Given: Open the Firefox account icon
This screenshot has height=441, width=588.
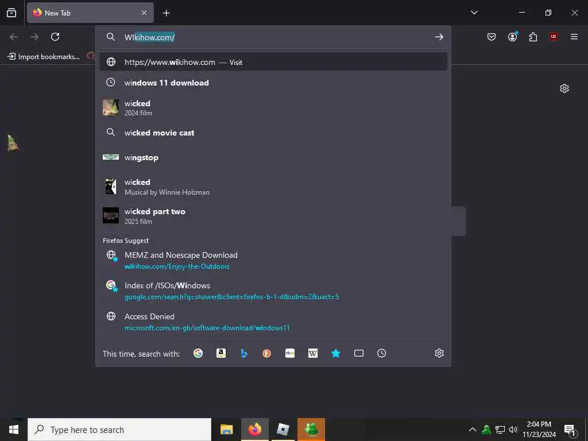Looking at the screenshot, I should coord(512,37).
